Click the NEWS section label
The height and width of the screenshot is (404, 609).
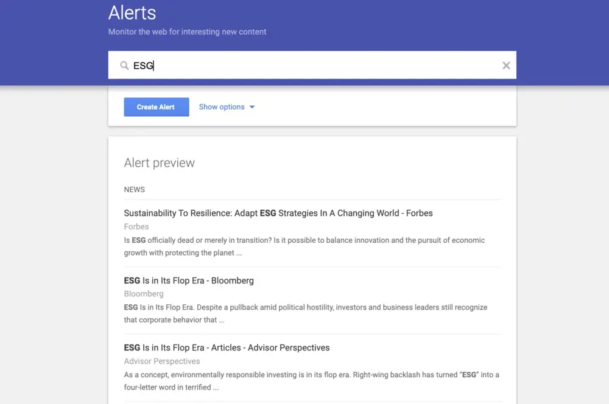134,189
